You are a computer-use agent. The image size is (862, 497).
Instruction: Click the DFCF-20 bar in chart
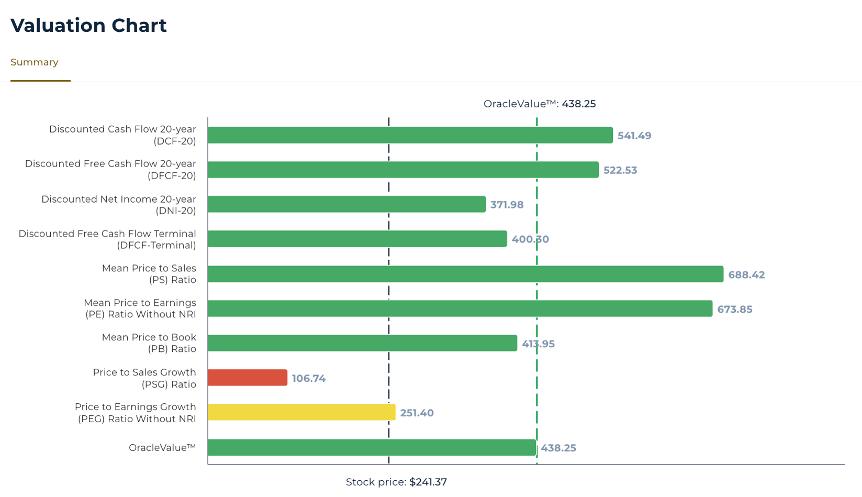[x=403, y=170]
